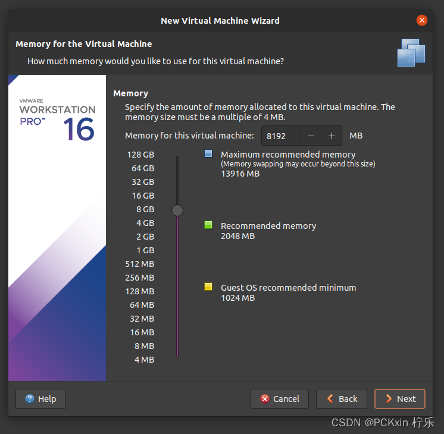Decrease memory with the minus button
The width and height of the screenshot is (444, 434).
(x=311, y=136)
